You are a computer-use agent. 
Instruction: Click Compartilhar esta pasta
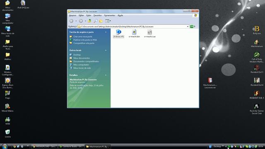84,43
